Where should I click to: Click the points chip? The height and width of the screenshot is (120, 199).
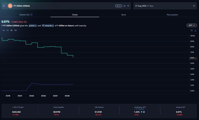click(32, 26)
